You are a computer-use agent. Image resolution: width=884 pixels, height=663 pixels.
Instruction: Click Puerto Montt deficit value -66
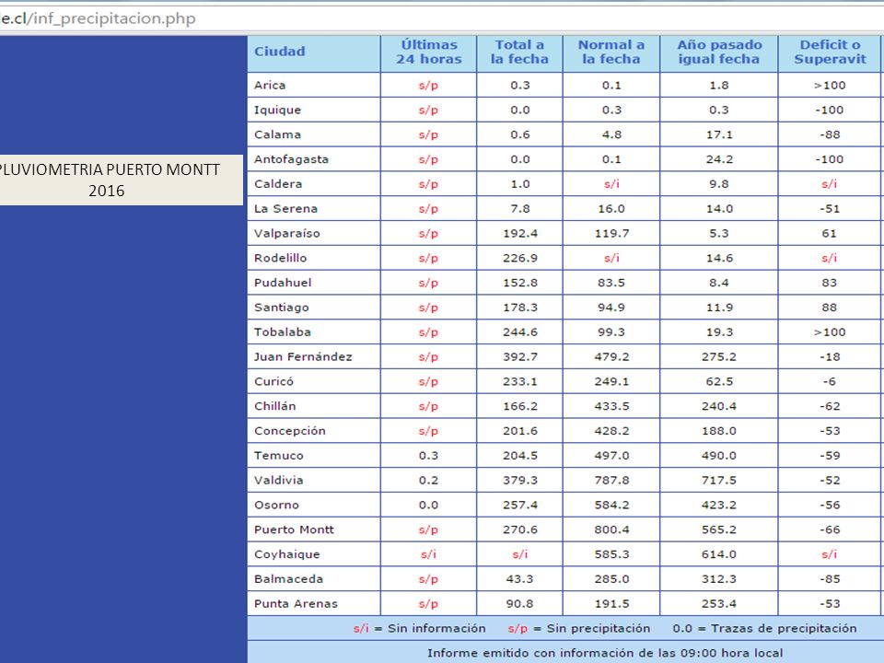(830, 530)
